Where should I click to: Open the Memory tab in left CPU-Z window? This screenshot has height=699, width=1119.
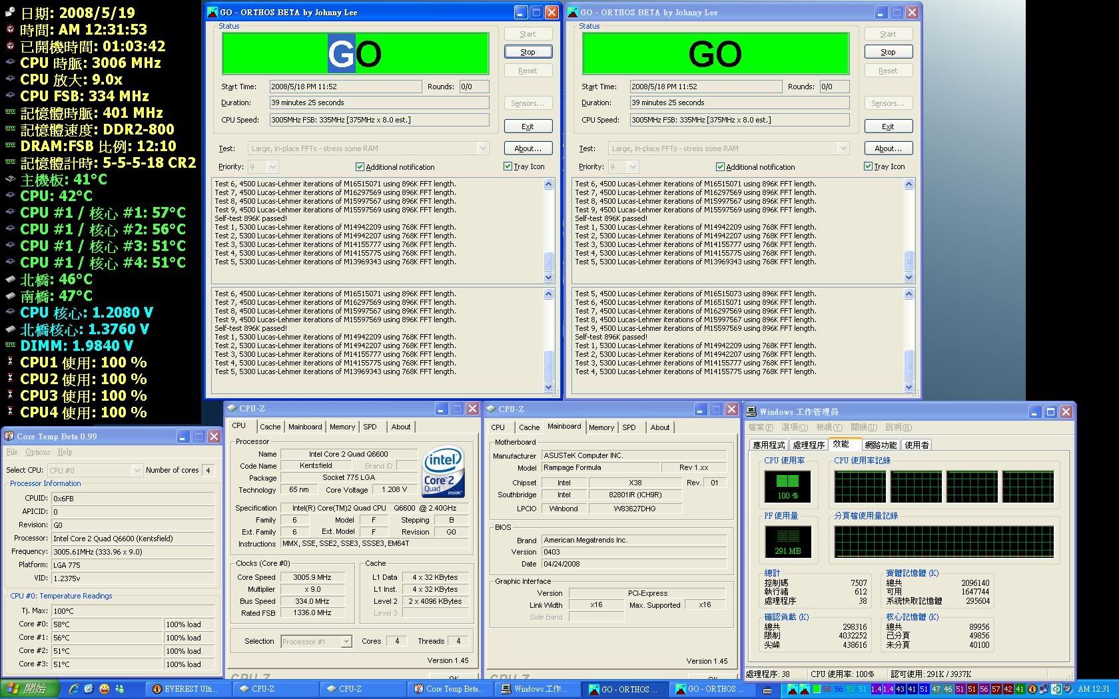coord(342,427)
